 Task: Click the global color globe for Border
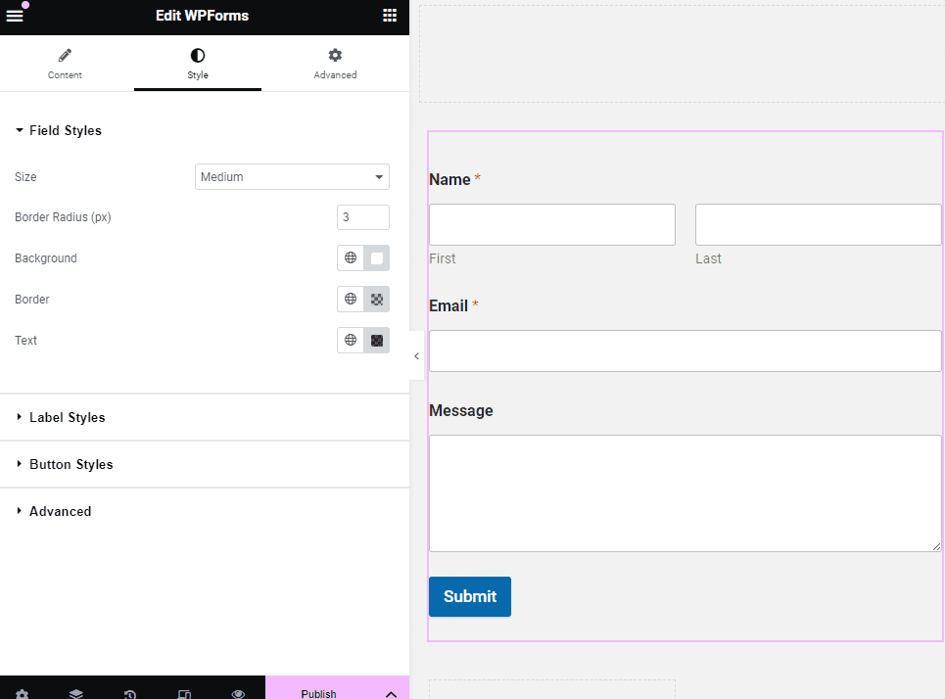pyautogui.click(x=351, y=300)
